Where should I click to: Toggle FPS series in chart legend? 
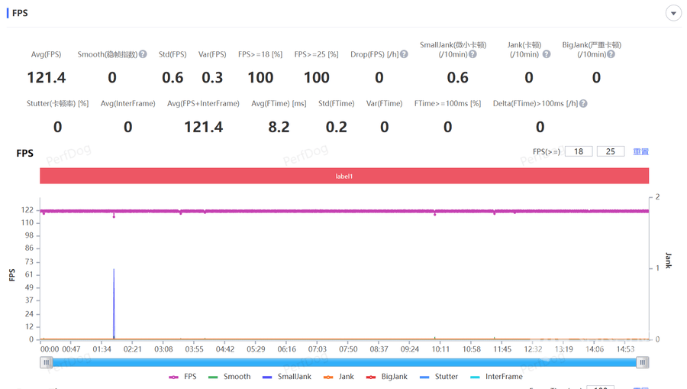click(182, 377)
